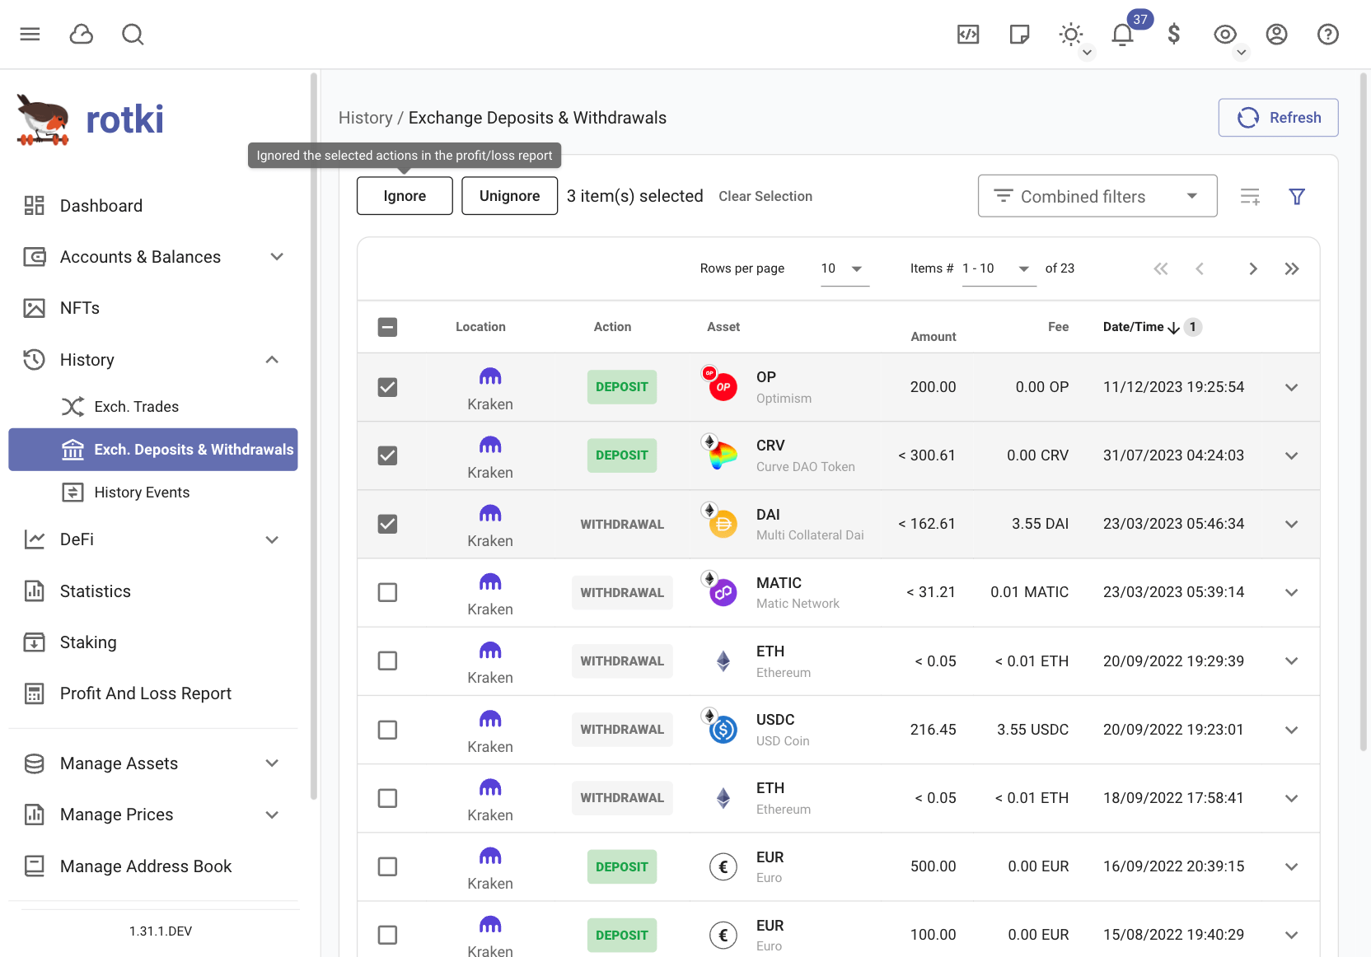Click the DAI asset icon
Viewport: 1371px width, 957px height.
[x=722, y=523]
